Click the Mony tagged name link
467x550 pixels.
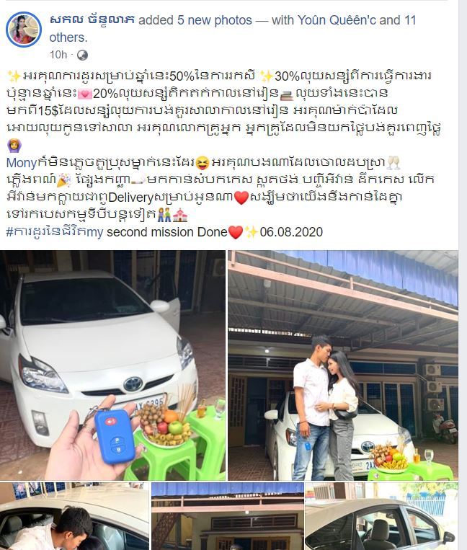click(x=22, y=163)
